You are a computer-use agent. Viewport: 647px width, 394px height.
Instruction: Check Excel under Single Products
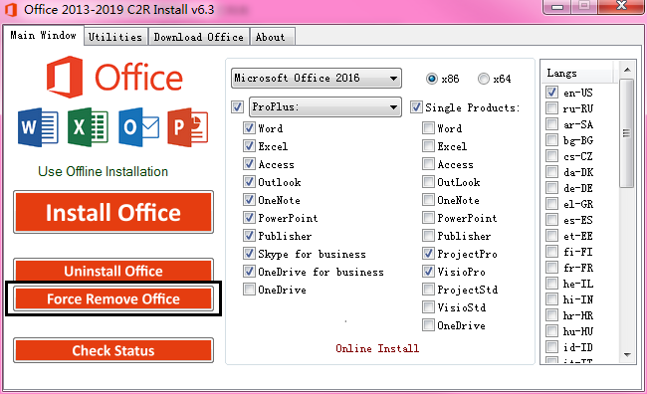pos(428,145)
